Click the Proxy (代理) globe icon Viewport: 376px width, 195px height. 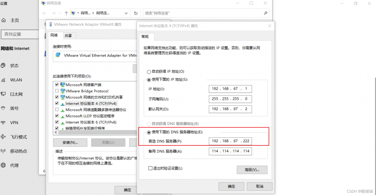4,165
